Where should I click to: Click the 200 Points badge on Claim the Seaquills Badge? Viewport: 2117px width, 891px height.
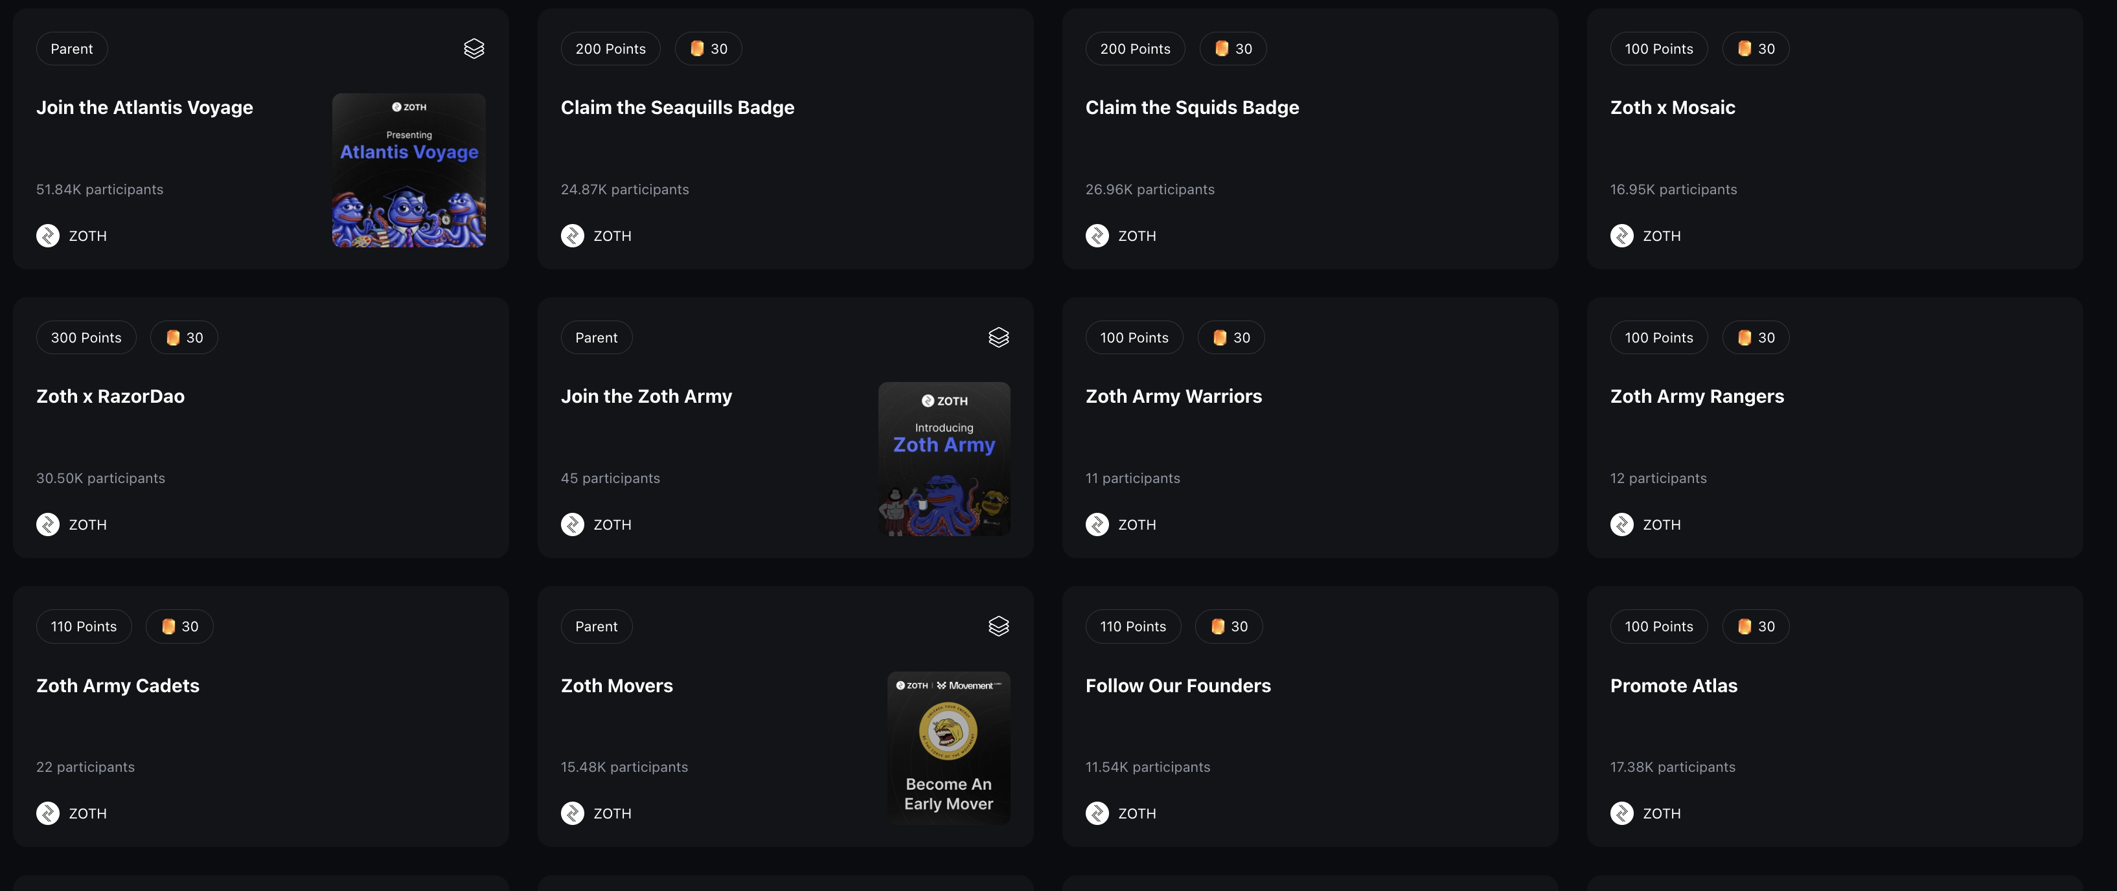click(x=611, y=49)
